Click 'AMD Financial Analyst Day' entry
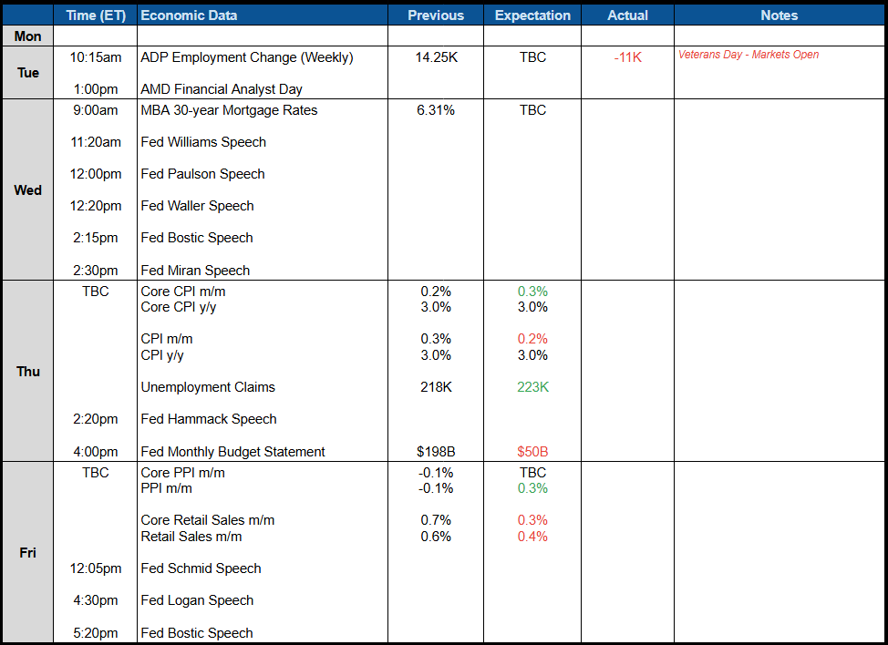Viewport: 888px width, 645px height. [x=222, y=89]
